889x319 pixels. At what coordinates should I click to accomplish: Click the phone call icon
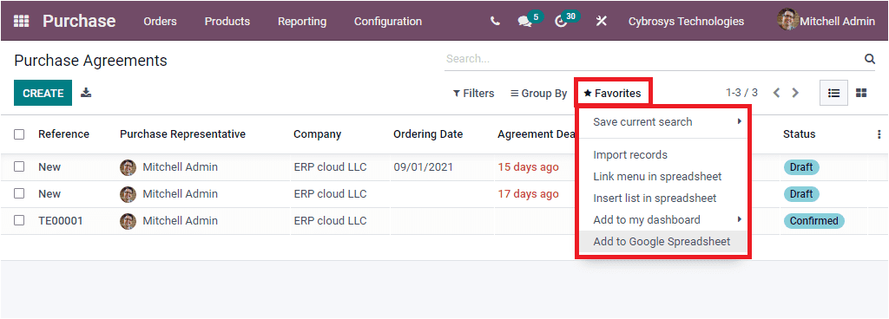495,22
